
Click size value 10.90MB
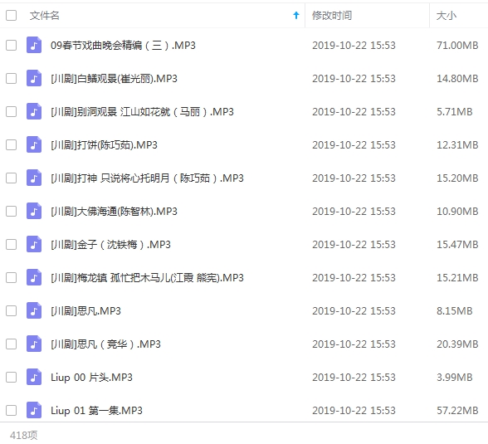tap(457, 212)
